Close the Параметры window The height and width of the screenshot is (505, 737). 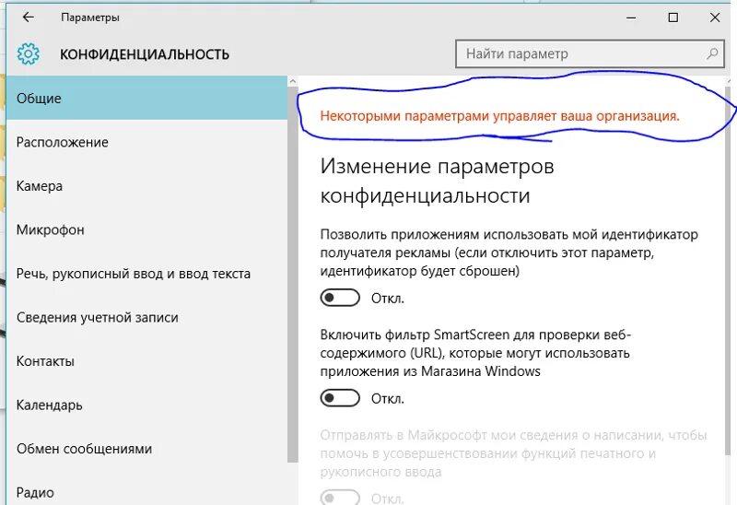pyautogui.click(x=715, y=18)
